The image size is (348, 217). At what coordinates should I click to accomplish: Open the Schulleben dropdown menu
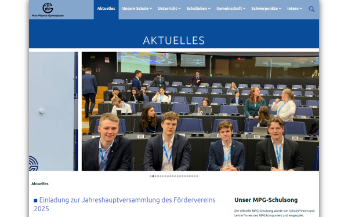(198, 9)
